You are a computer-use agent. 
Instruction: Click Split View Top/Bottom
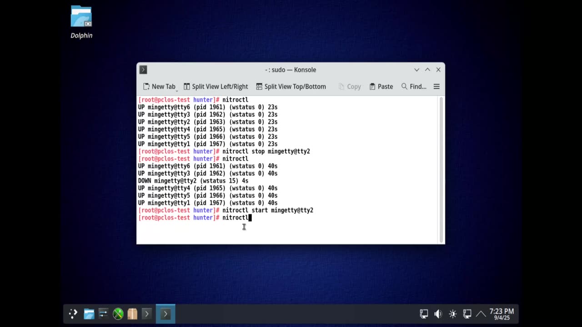[x=291, y=86]
